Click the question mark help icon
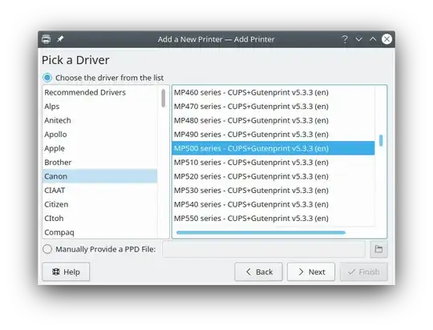 pos(345,39)
